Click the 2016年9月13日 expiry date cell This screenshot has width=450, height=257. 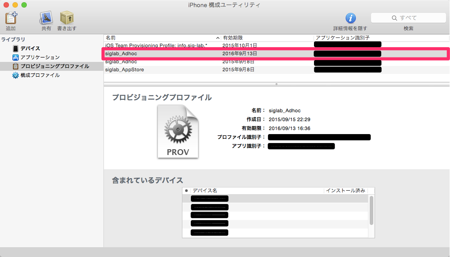coord(239,53)
